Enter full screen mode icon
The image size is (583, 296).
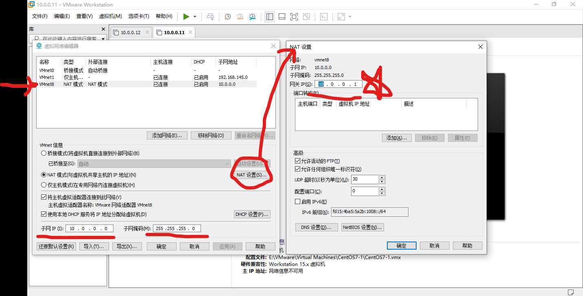(294, 17)
